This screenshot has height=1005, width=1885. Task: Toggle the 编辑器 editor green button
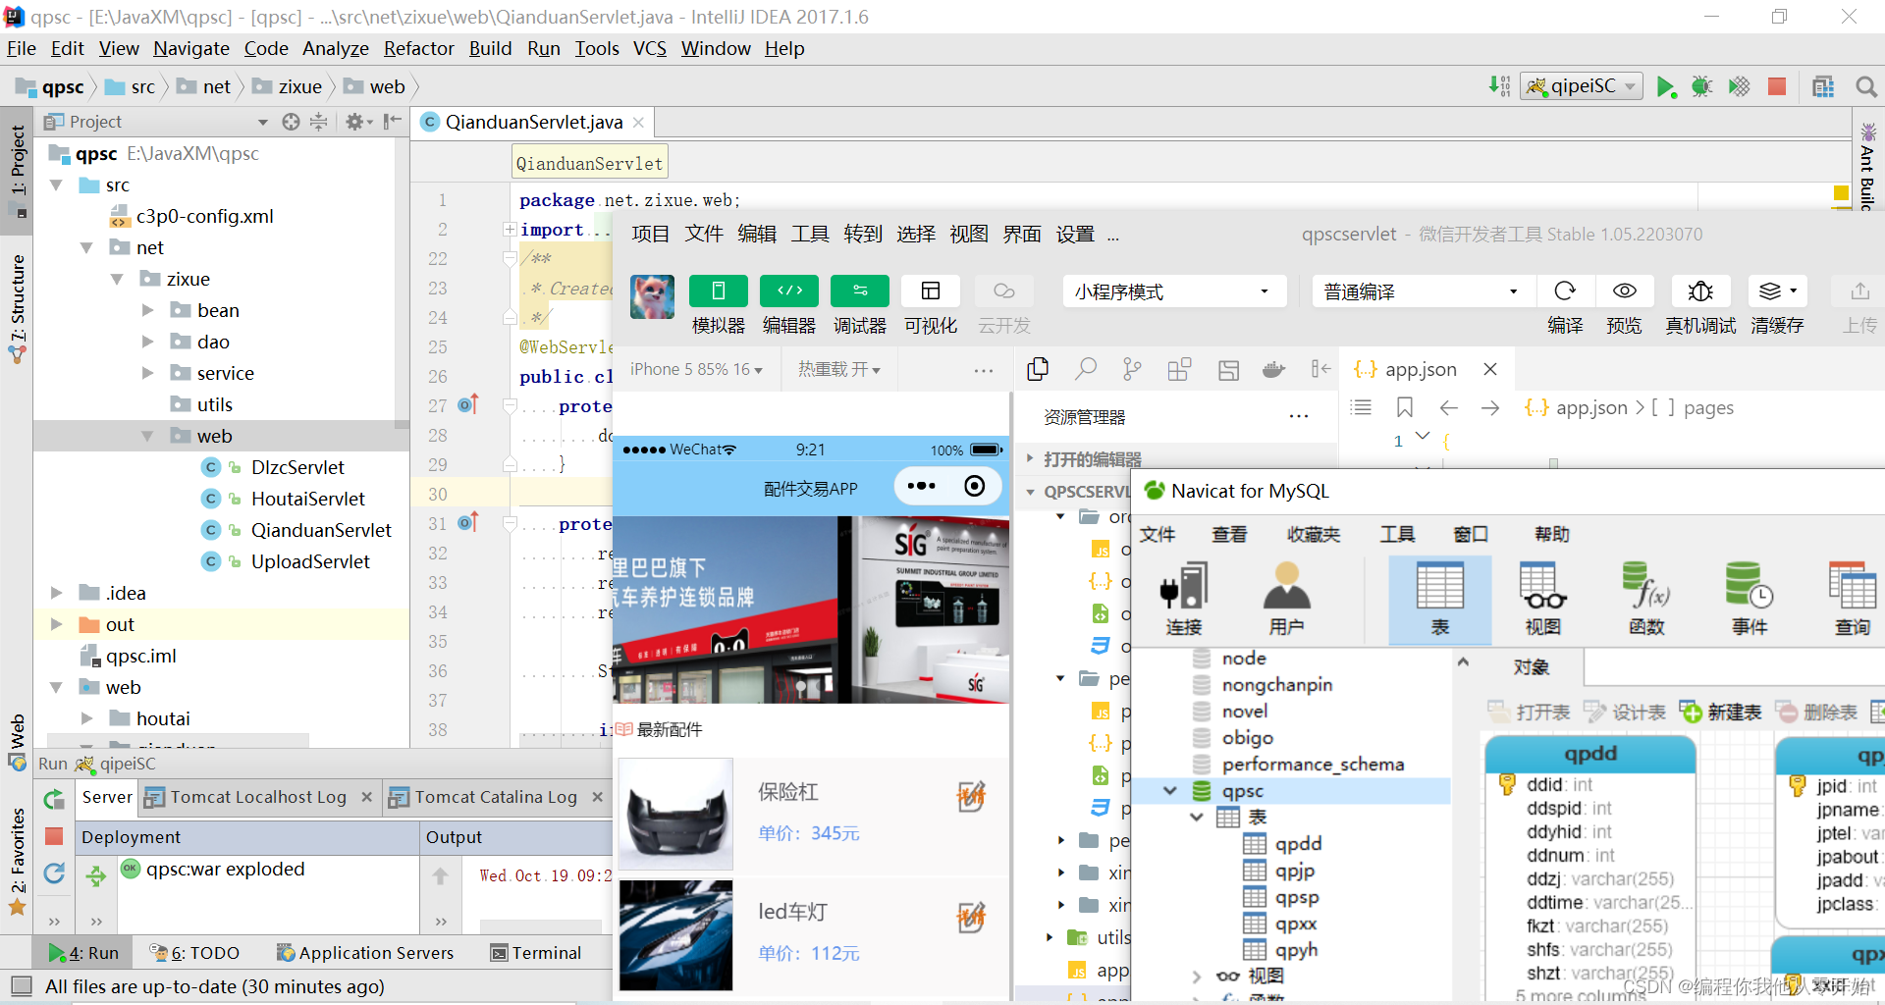pos(789,291)
